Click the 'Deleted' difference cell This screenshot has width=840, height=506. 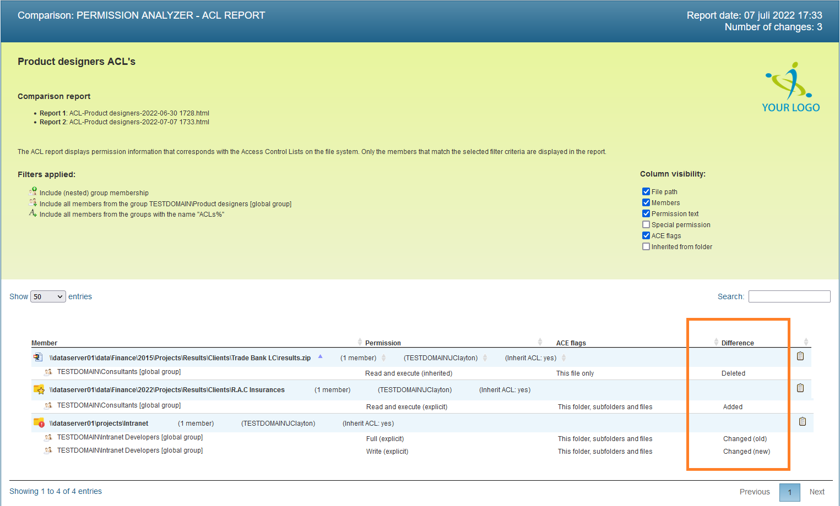(733, 373)
